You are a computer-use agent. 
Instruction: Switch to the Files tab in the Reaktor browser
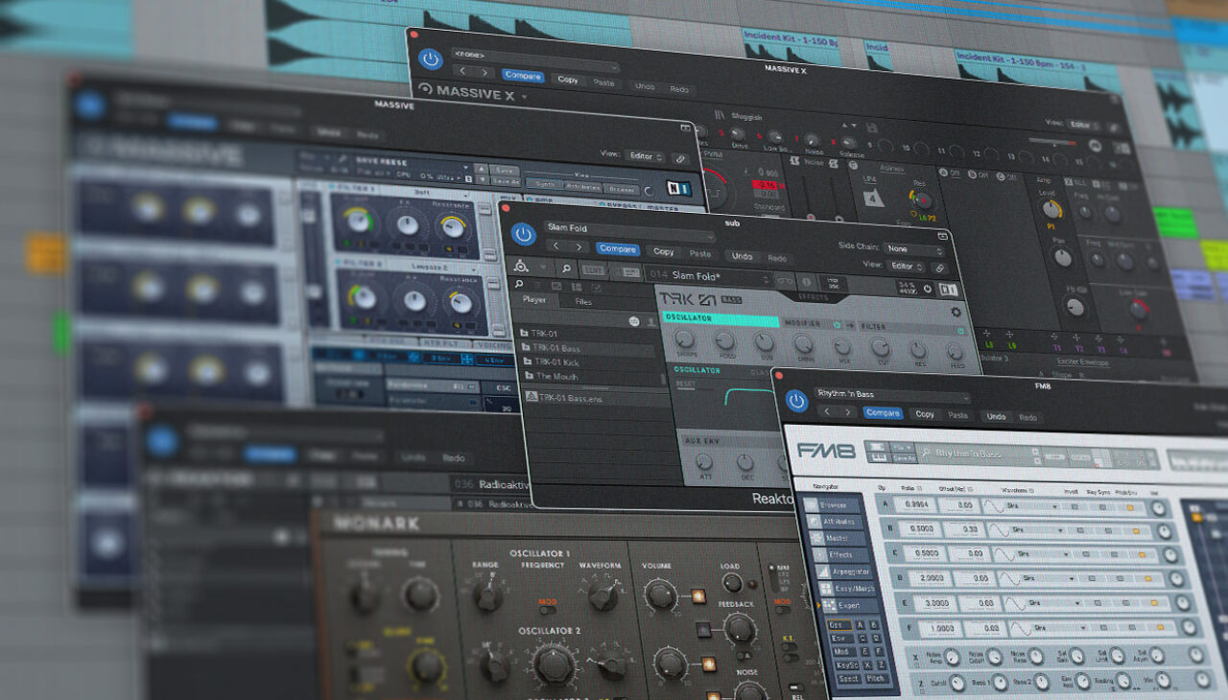583,302
